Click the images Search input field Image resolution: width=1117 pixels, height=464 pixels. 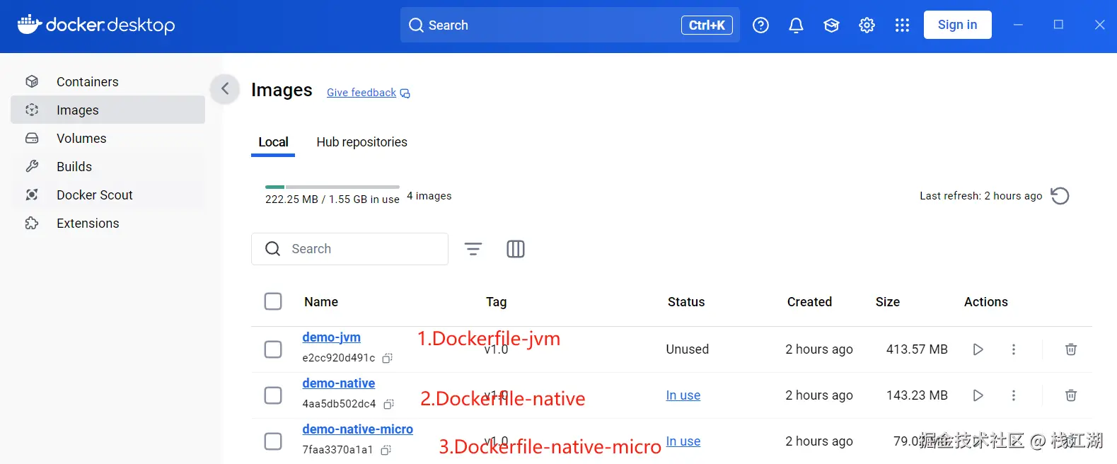(x=349, y=249)
